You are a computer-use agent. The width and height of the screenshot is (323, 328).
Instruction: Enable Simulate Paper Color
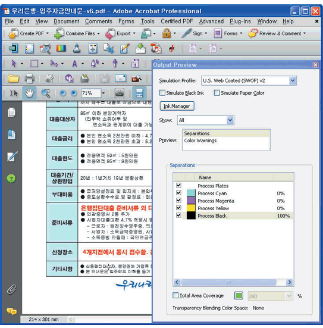(x=217, y=93)
